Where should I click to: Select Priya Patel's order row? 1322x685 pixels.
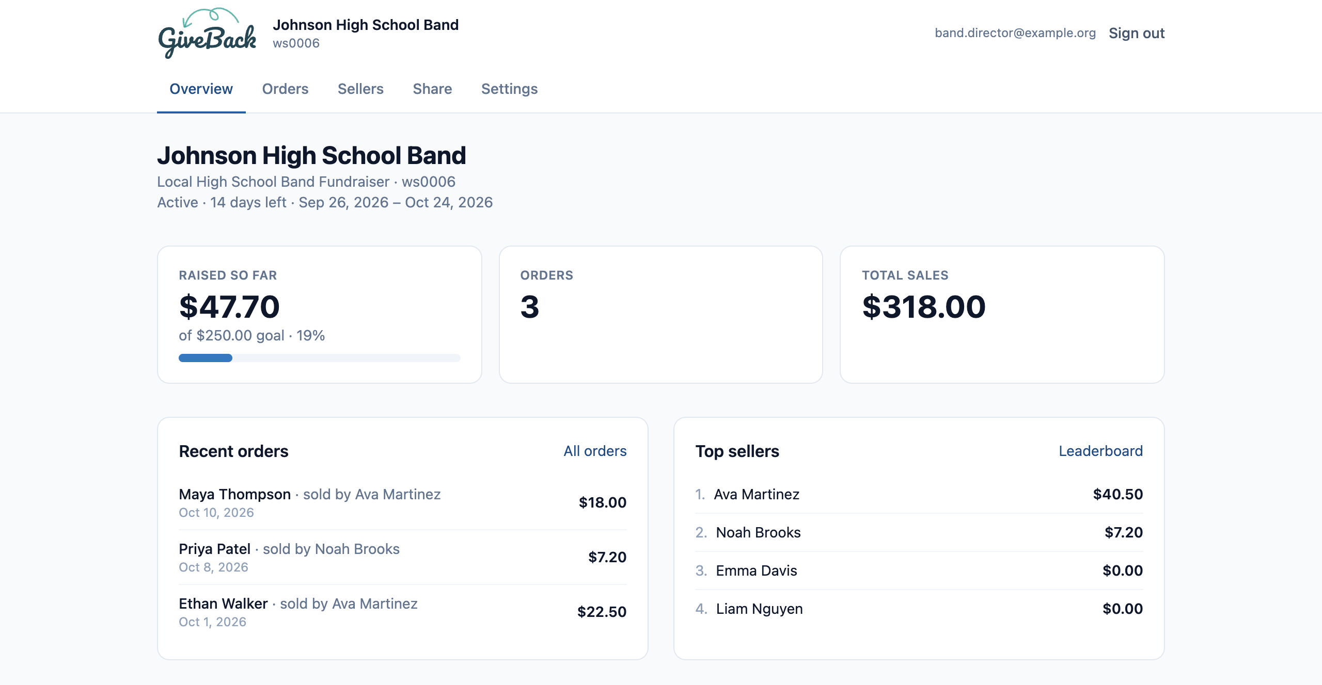click(402, 557)
